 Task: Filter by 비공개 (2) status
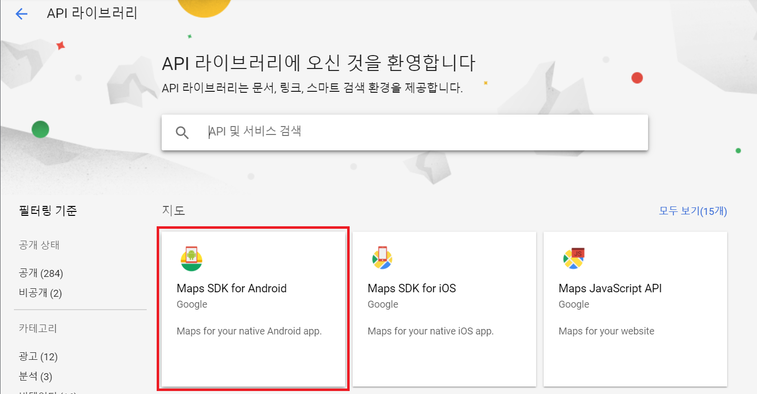click(40, 293)
